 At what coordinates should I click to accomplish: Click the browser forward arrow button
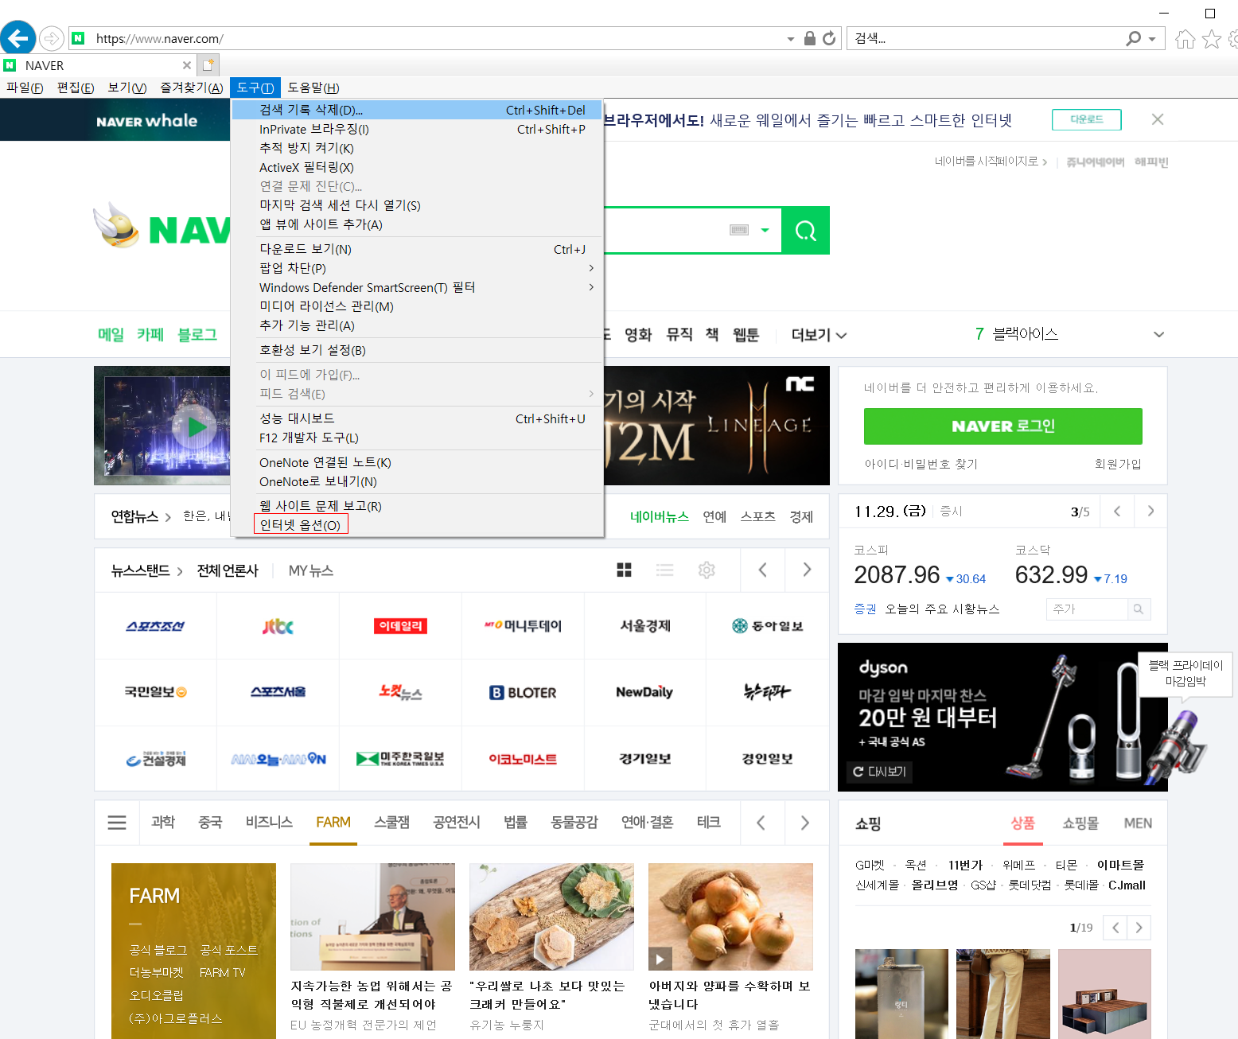click(x=52, y=38)
